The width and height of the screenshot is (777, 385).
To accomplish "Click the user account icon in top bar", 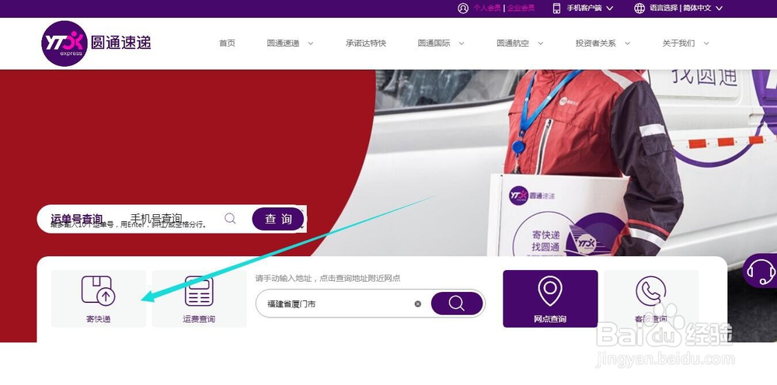I will (463, 9).
